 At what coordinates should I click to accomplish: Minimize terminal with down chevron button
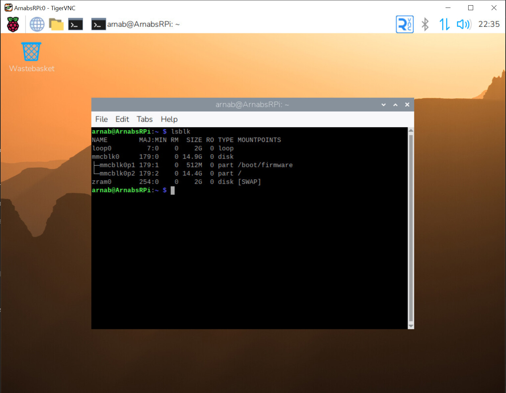[x=383, y=105]
